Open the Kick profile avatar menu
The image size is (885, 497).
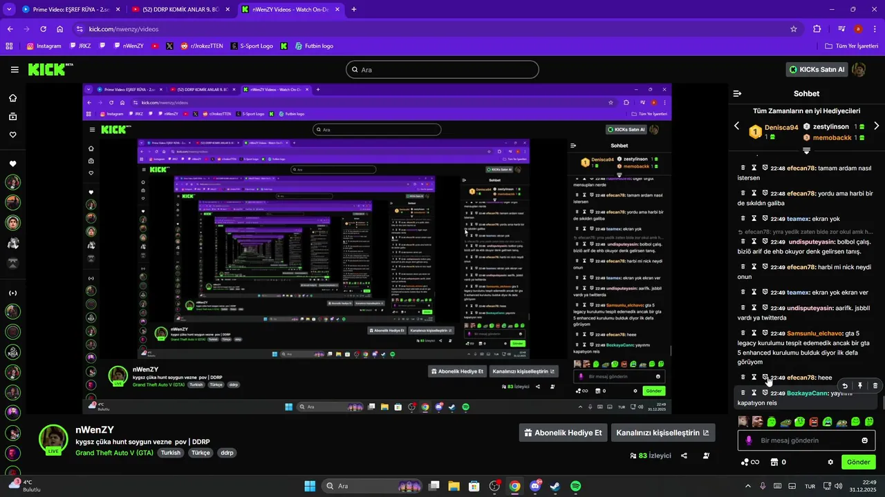click(x=859, y=69)
